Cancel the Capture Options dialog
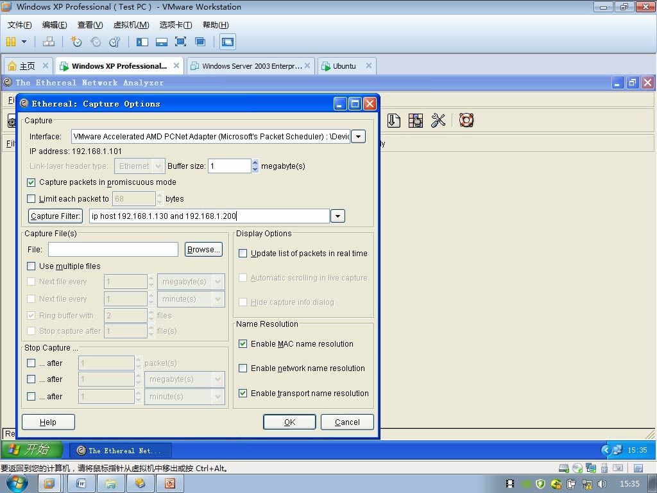Image resolution: width=657 pixels, height=493 pixels. pyautogui.click(x=347, y=422)
